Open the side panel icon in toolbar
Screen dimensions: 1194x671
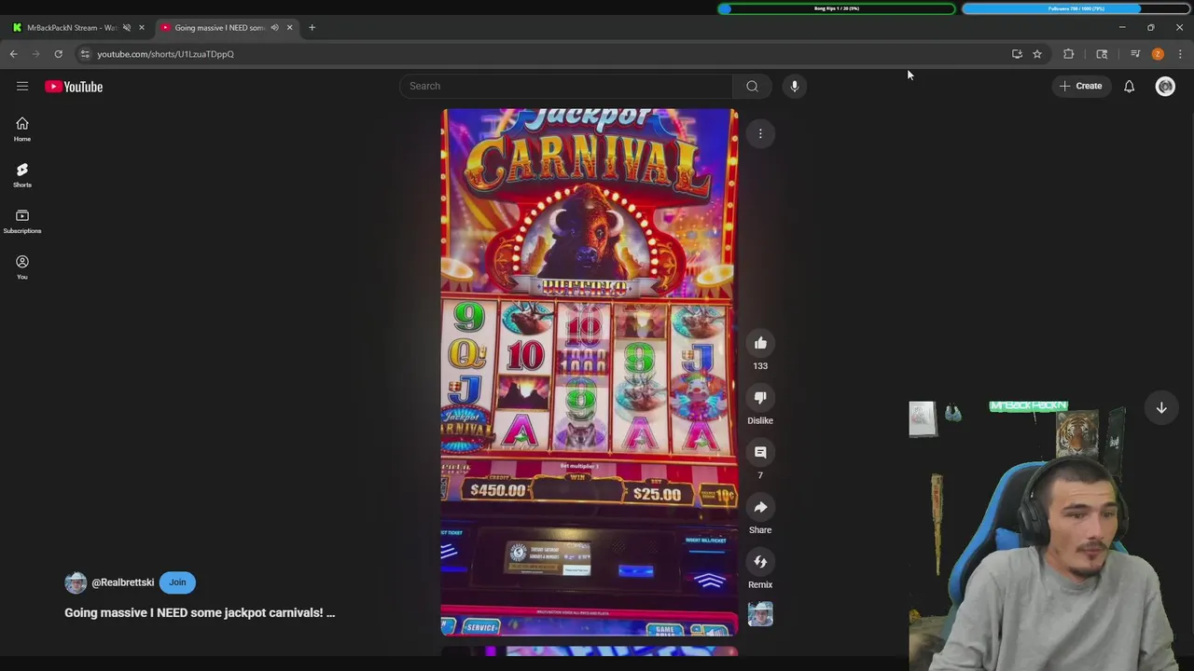point(1102,54)
